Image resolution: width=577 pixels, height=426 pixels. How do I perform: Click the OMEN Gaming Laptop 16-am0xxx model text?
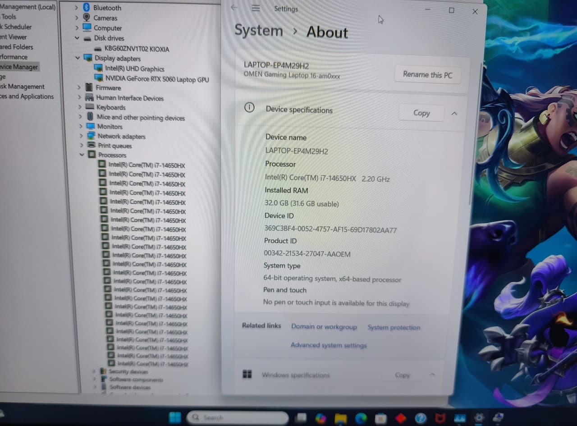click(292, 75)
